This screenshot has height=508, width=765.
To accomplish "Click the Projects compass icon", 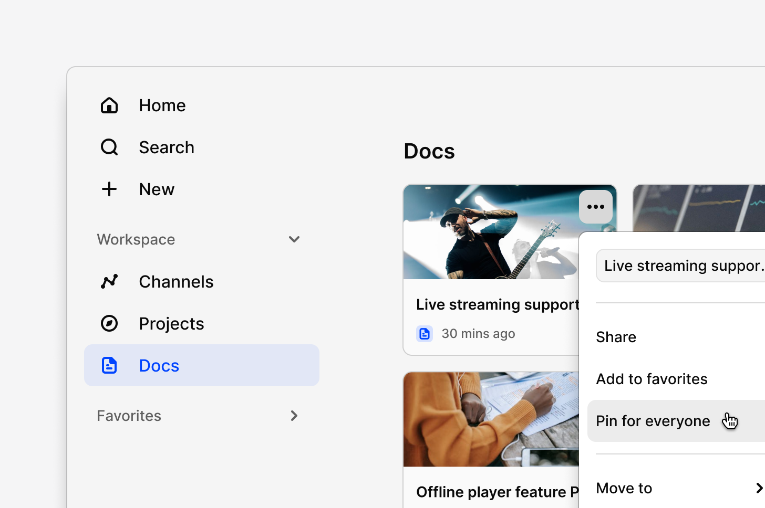I will tap(109, 323).
